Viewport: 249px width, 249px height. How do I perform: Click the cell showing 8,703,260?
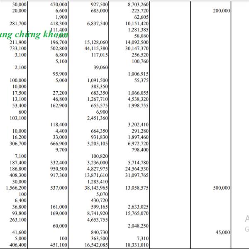pos(138,5)
